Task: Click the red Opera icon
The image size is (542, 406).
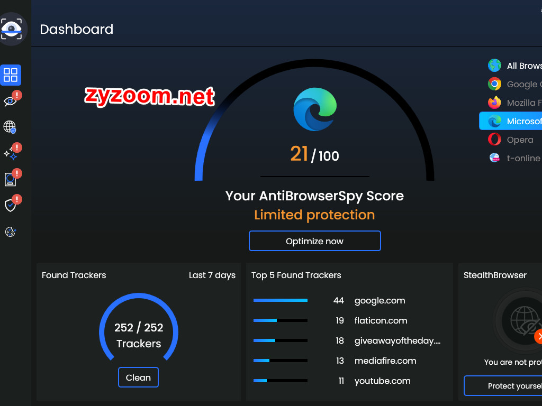Action: coord(495,140)
